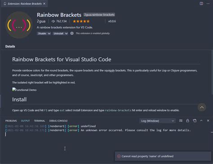Expand the Uninstall dropdown arrow

(x=66, y=34)
